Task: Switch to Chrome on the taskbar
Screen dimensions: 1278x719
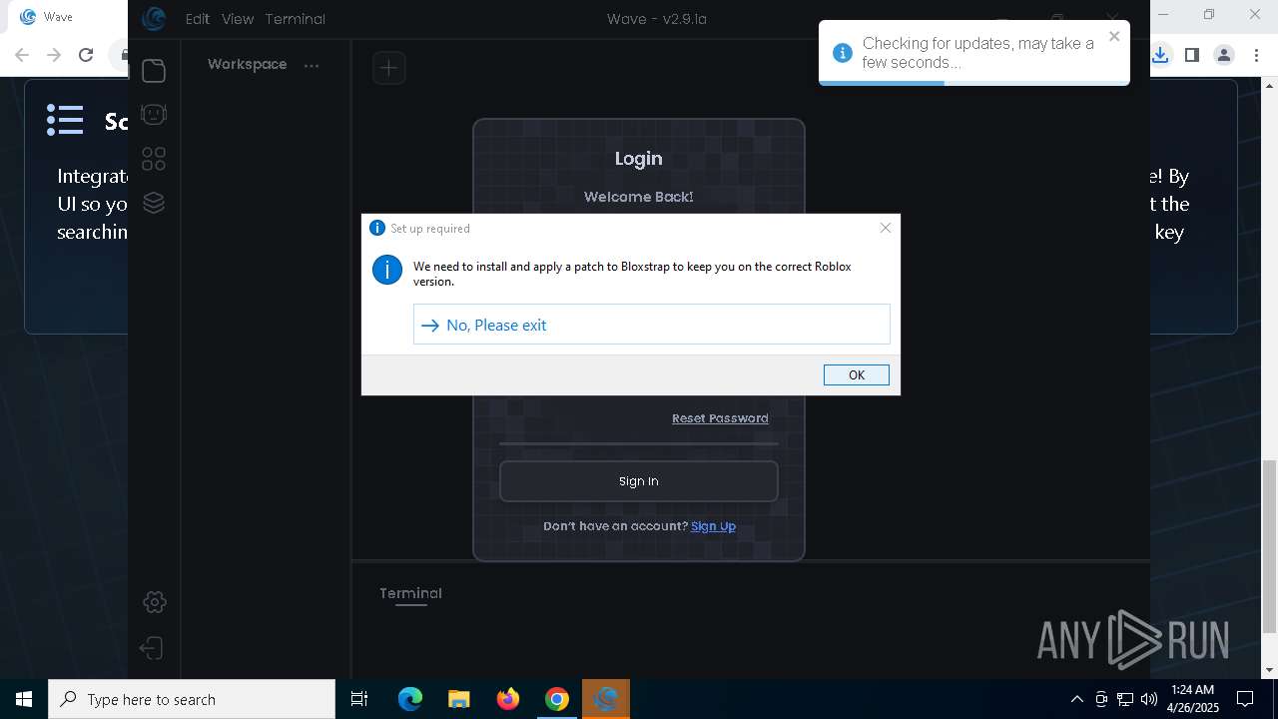Action: (557, 699)
